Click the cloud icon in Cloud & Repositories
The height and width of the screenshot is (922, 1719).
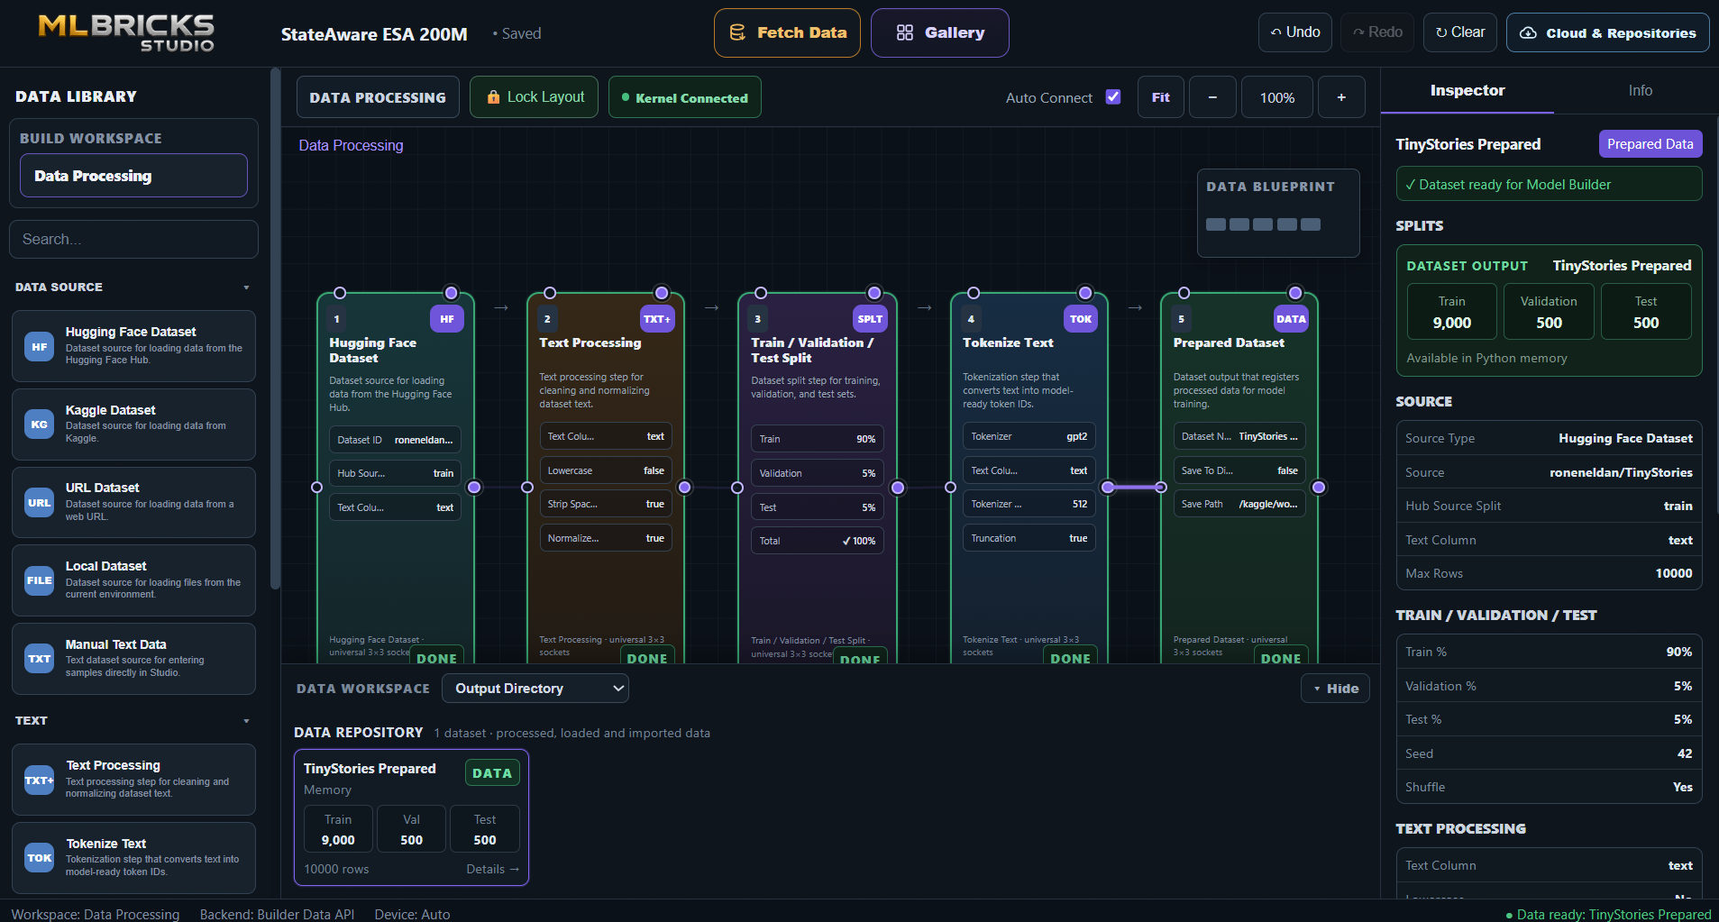click(x=1528, y=32)
